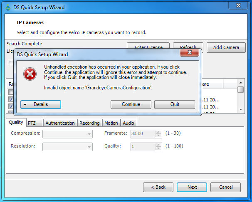Open the Compression dropdown

coord(68,134)
